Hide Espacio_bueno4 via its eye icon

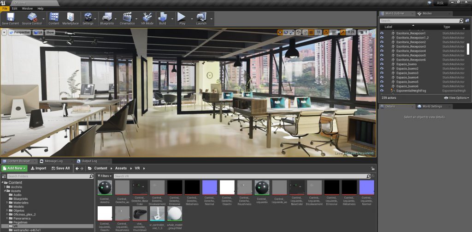coord(382,78)
